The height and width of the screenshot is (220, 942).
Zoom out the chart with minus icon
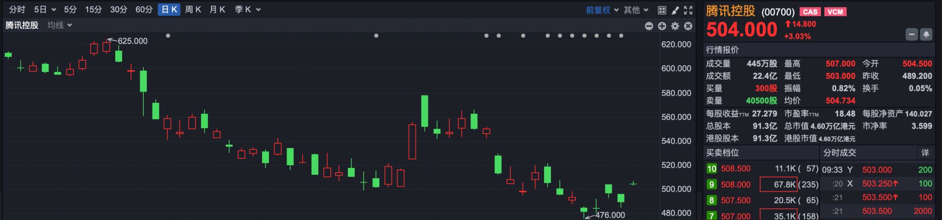click(x=649, y=26)
